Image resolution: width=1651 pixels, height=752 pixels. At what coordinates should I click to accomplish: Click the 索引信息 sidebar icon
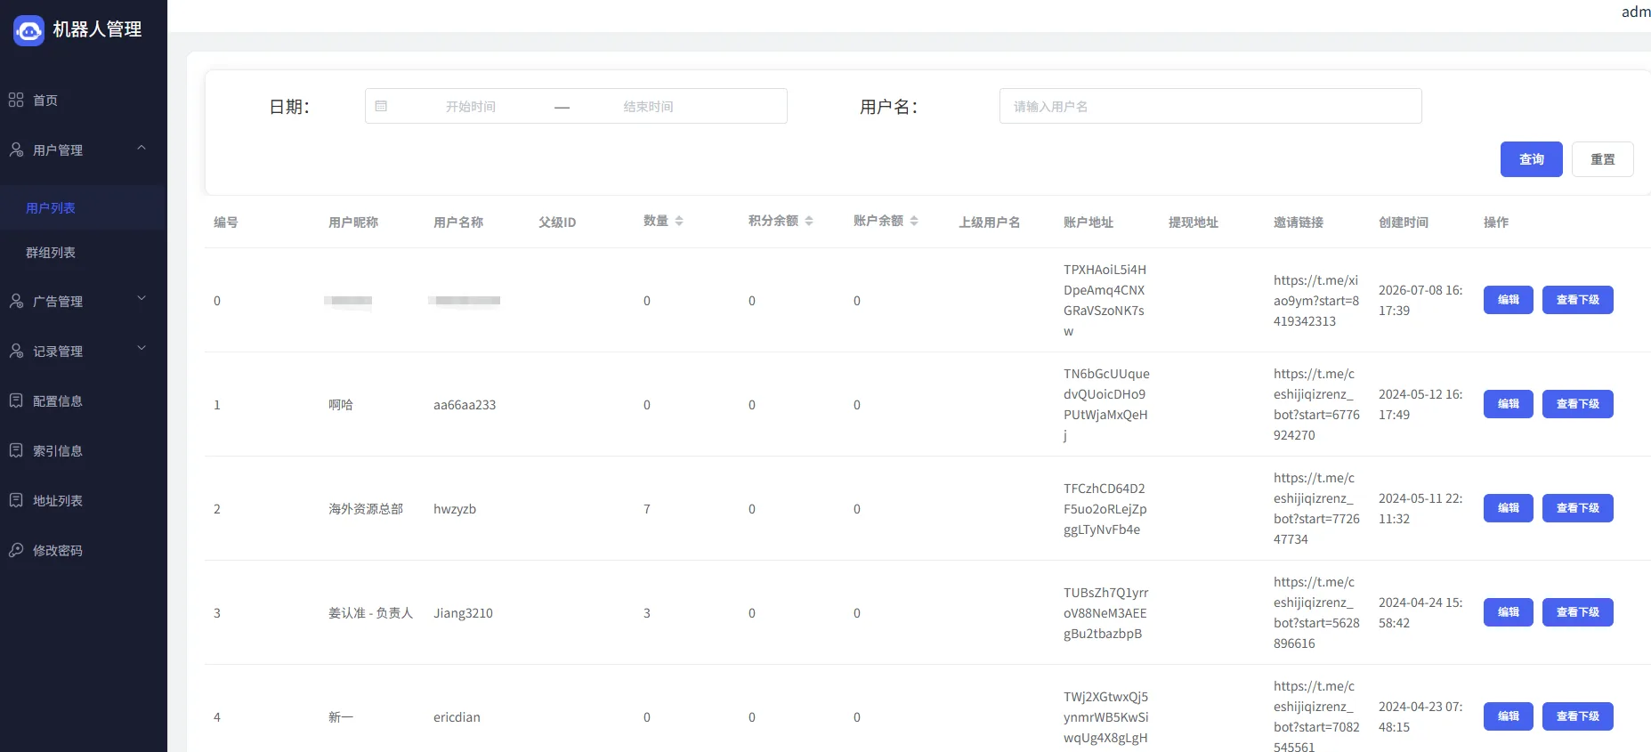click(16, 450)
